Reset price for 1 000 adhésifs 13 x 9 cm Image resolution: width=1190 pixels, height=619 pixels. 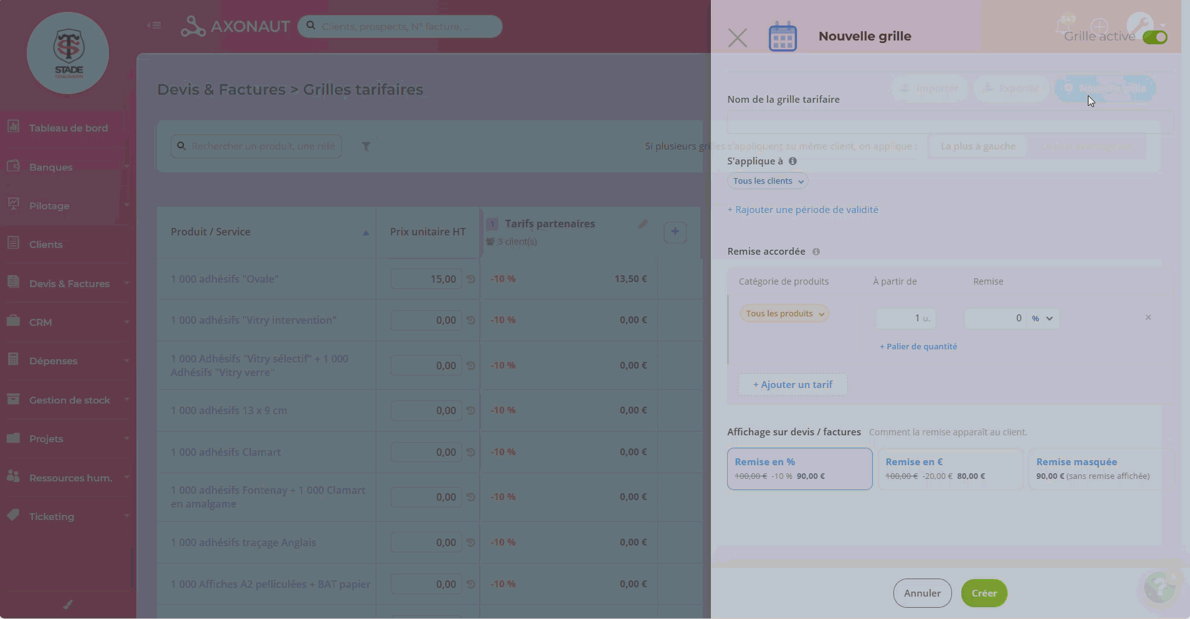pyautogui.click(x=471, y=410)
